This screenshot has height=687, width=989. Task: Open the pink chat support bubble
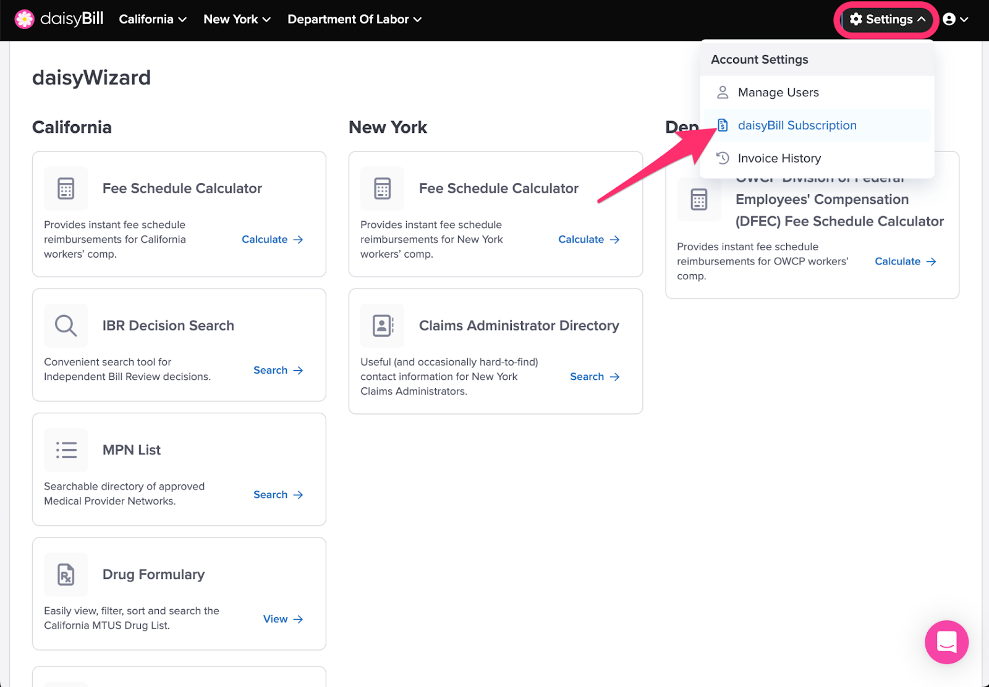pos(946,642)
